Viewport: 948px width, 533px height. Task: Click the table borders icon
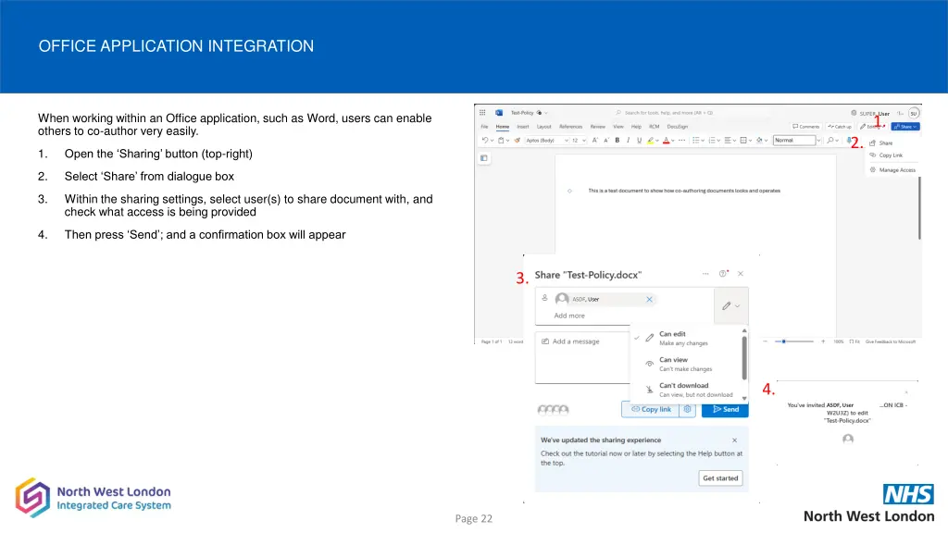click(743, 141)
